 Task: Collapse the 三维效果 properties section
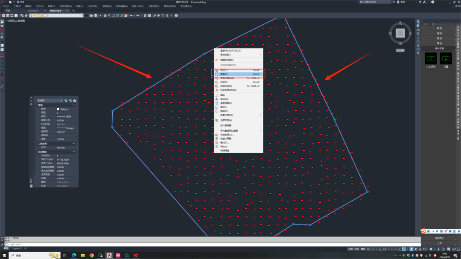(x=74, y=144)
